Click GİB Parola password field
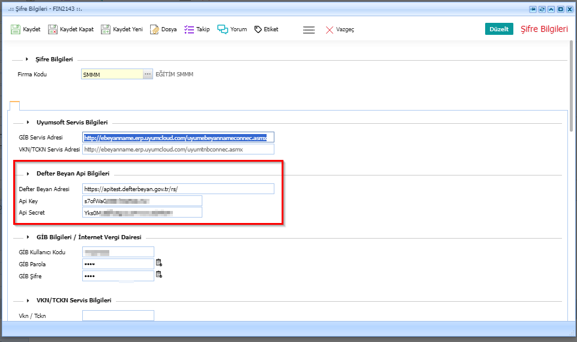 (x=118, y=264)
